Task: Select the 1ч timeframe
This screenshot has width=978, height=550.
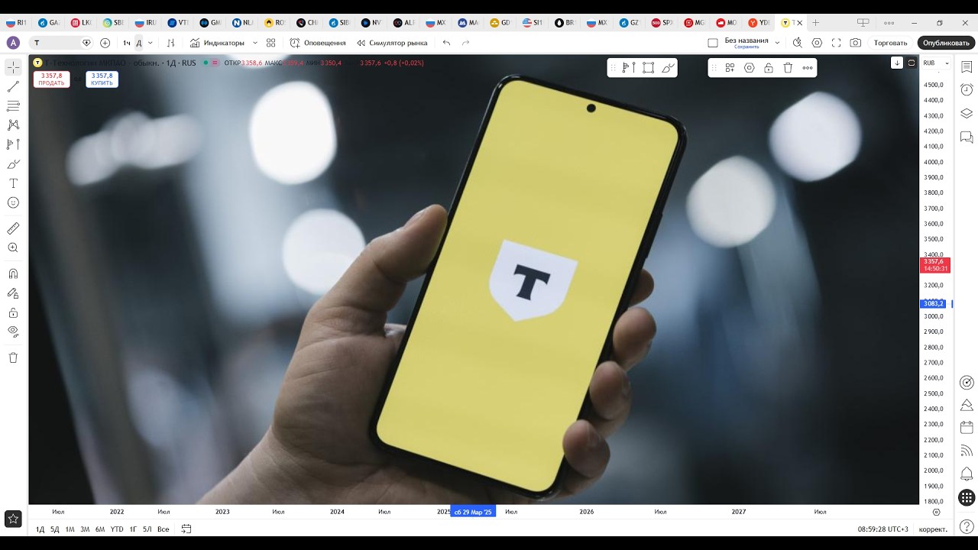Action: [127, 43]
